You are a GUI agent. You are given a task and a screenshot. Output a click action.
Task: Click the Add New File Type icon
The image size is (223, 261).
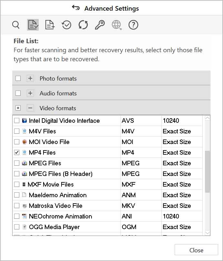[49, 25]
